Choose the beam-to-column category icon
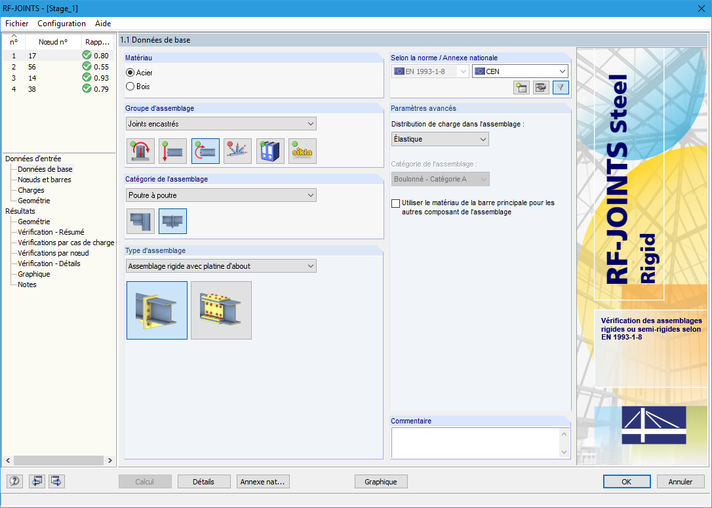 coord(141,221)
